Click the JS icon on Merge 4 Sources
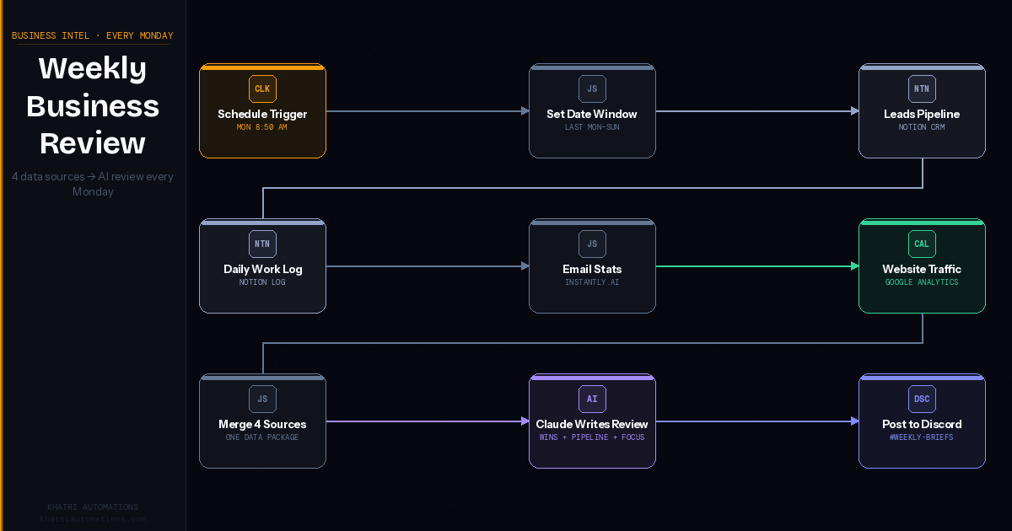This screenshot has width=1012, height=531. pos(262,400)
